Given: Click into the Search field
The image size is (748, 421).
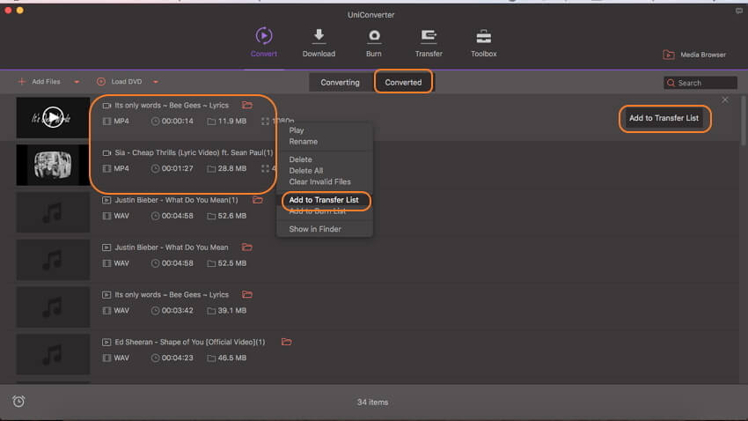Looking at the screenshot, I should tap(700, 83).
